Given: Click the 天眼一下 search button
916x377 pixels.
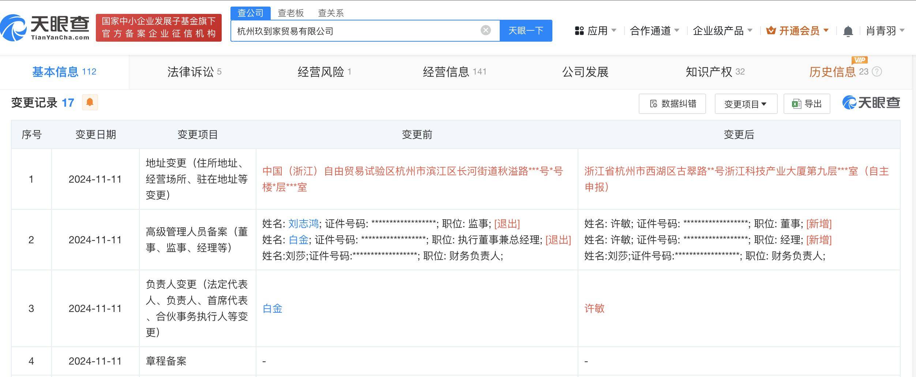Looking at the screenshot, I should pyautogui.click(x=526, y=31).
